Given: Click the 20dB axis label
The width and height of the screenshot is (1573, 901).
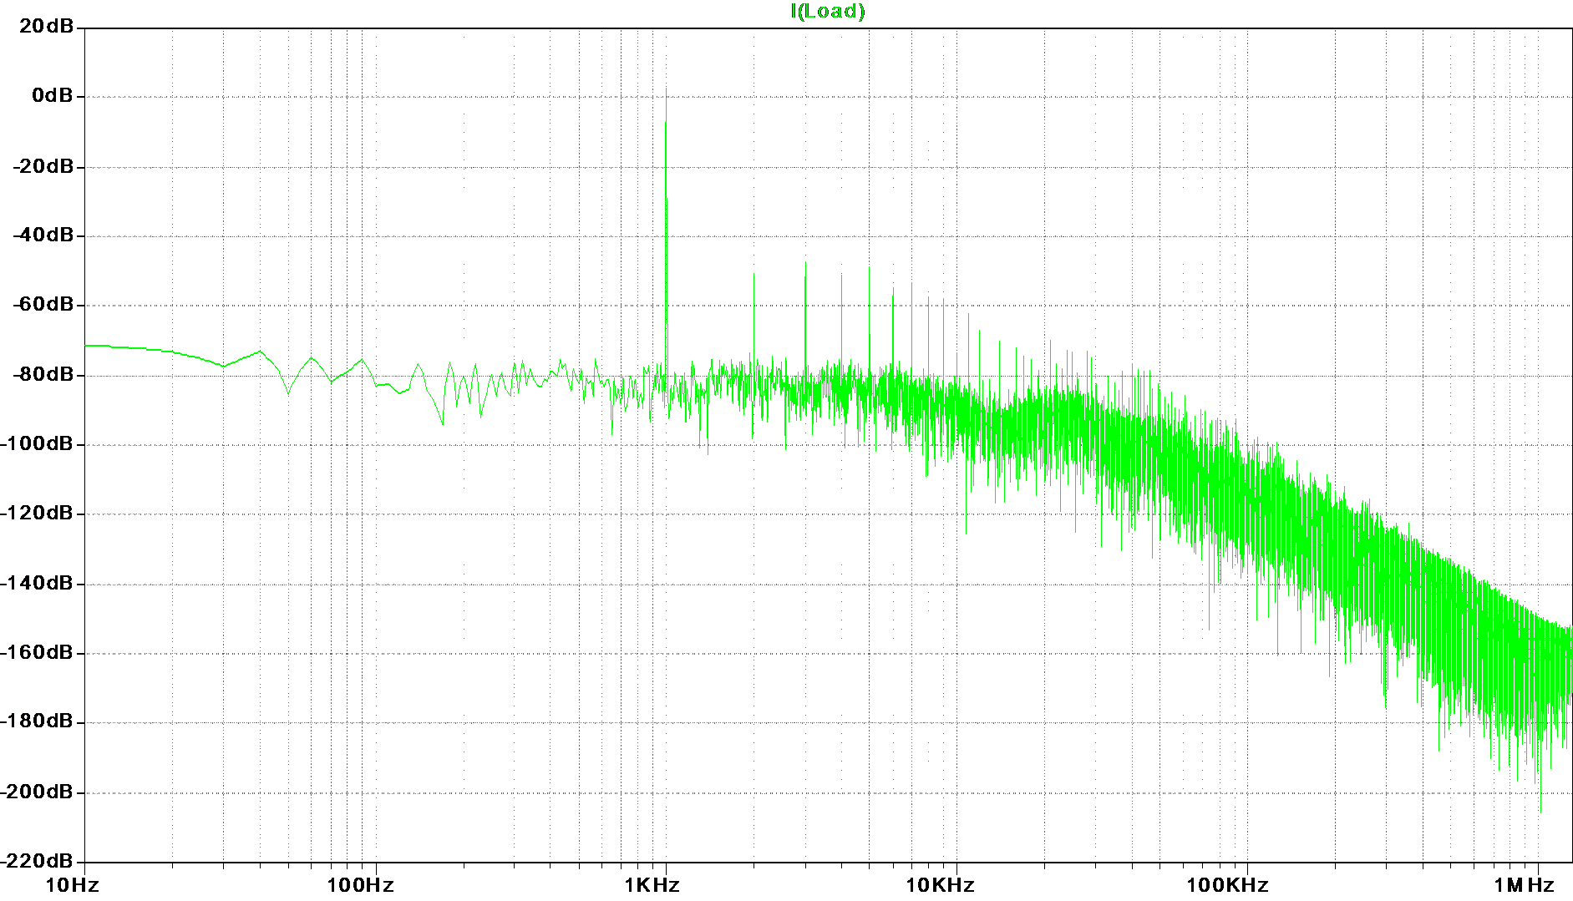Looking at the screenshot, I should (47, 26).
